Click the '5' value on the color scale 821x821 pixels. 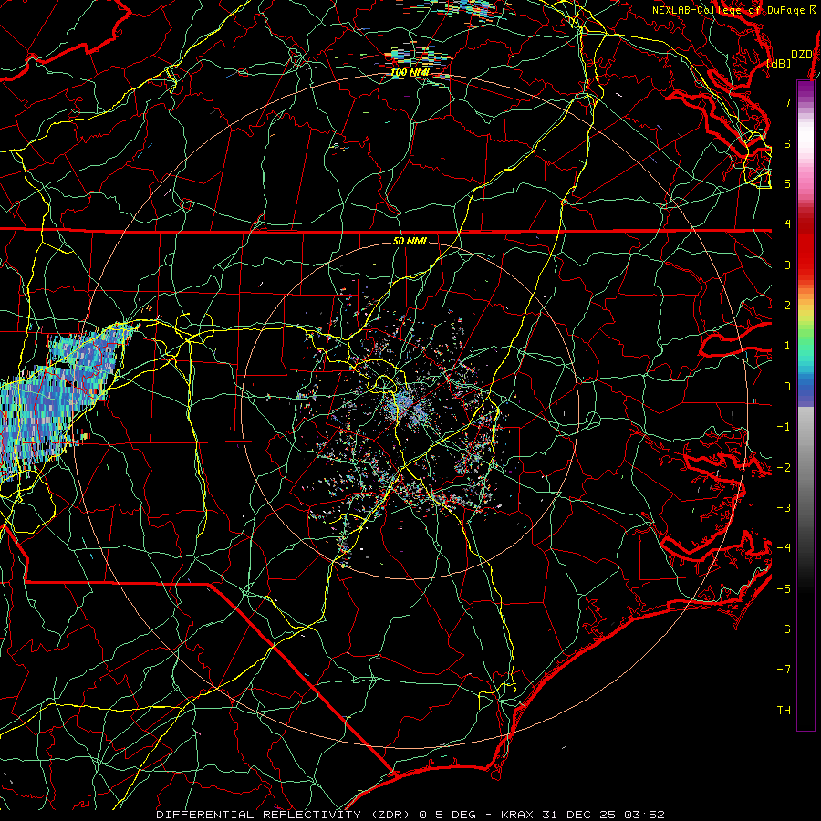[x=787, y=183]
